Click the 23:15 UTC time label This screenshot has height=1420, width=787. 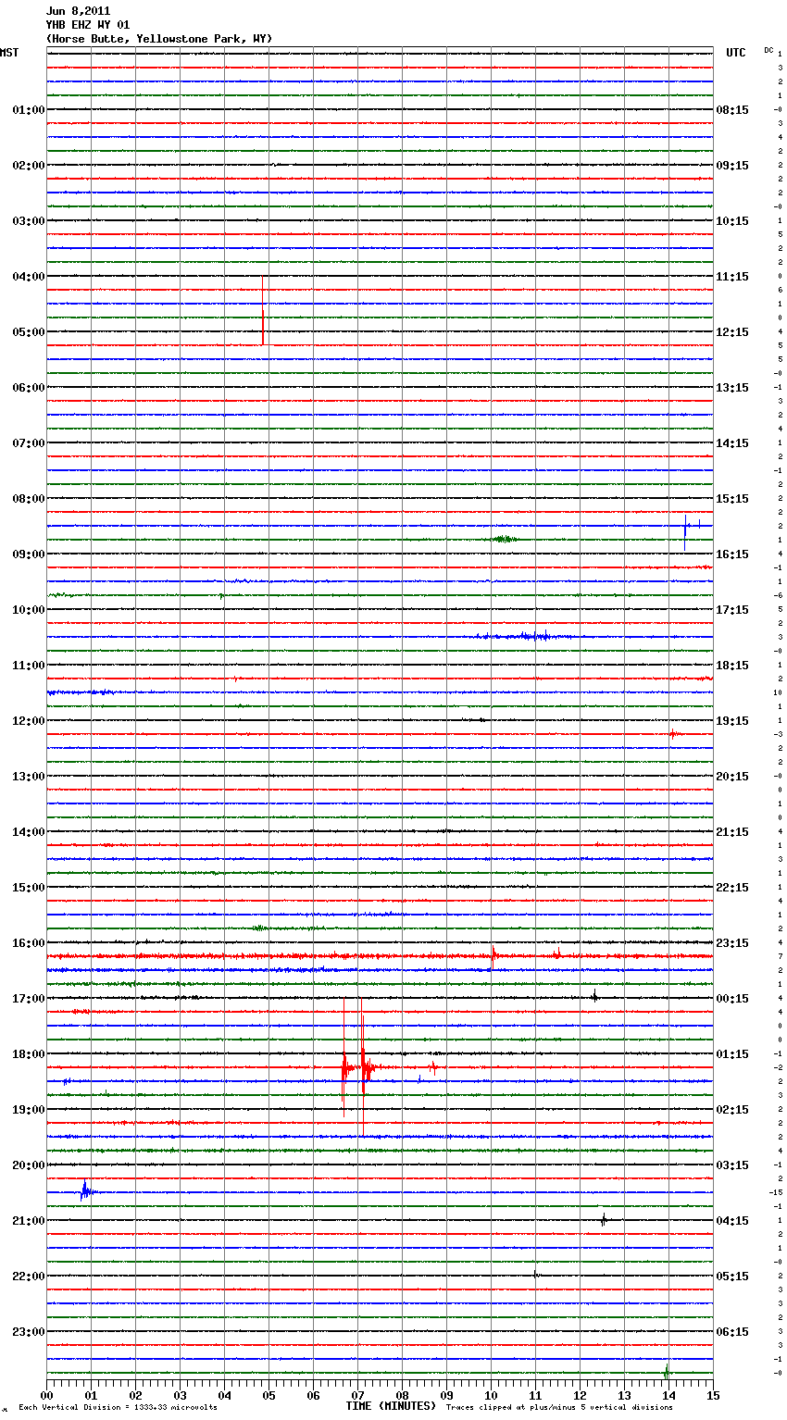point(732,943)
